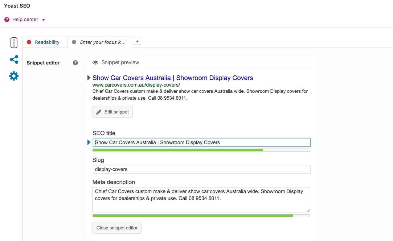Open the Help center question mark icon
The height and width of the screenshot is (241, 393).
tap(7, 20)
